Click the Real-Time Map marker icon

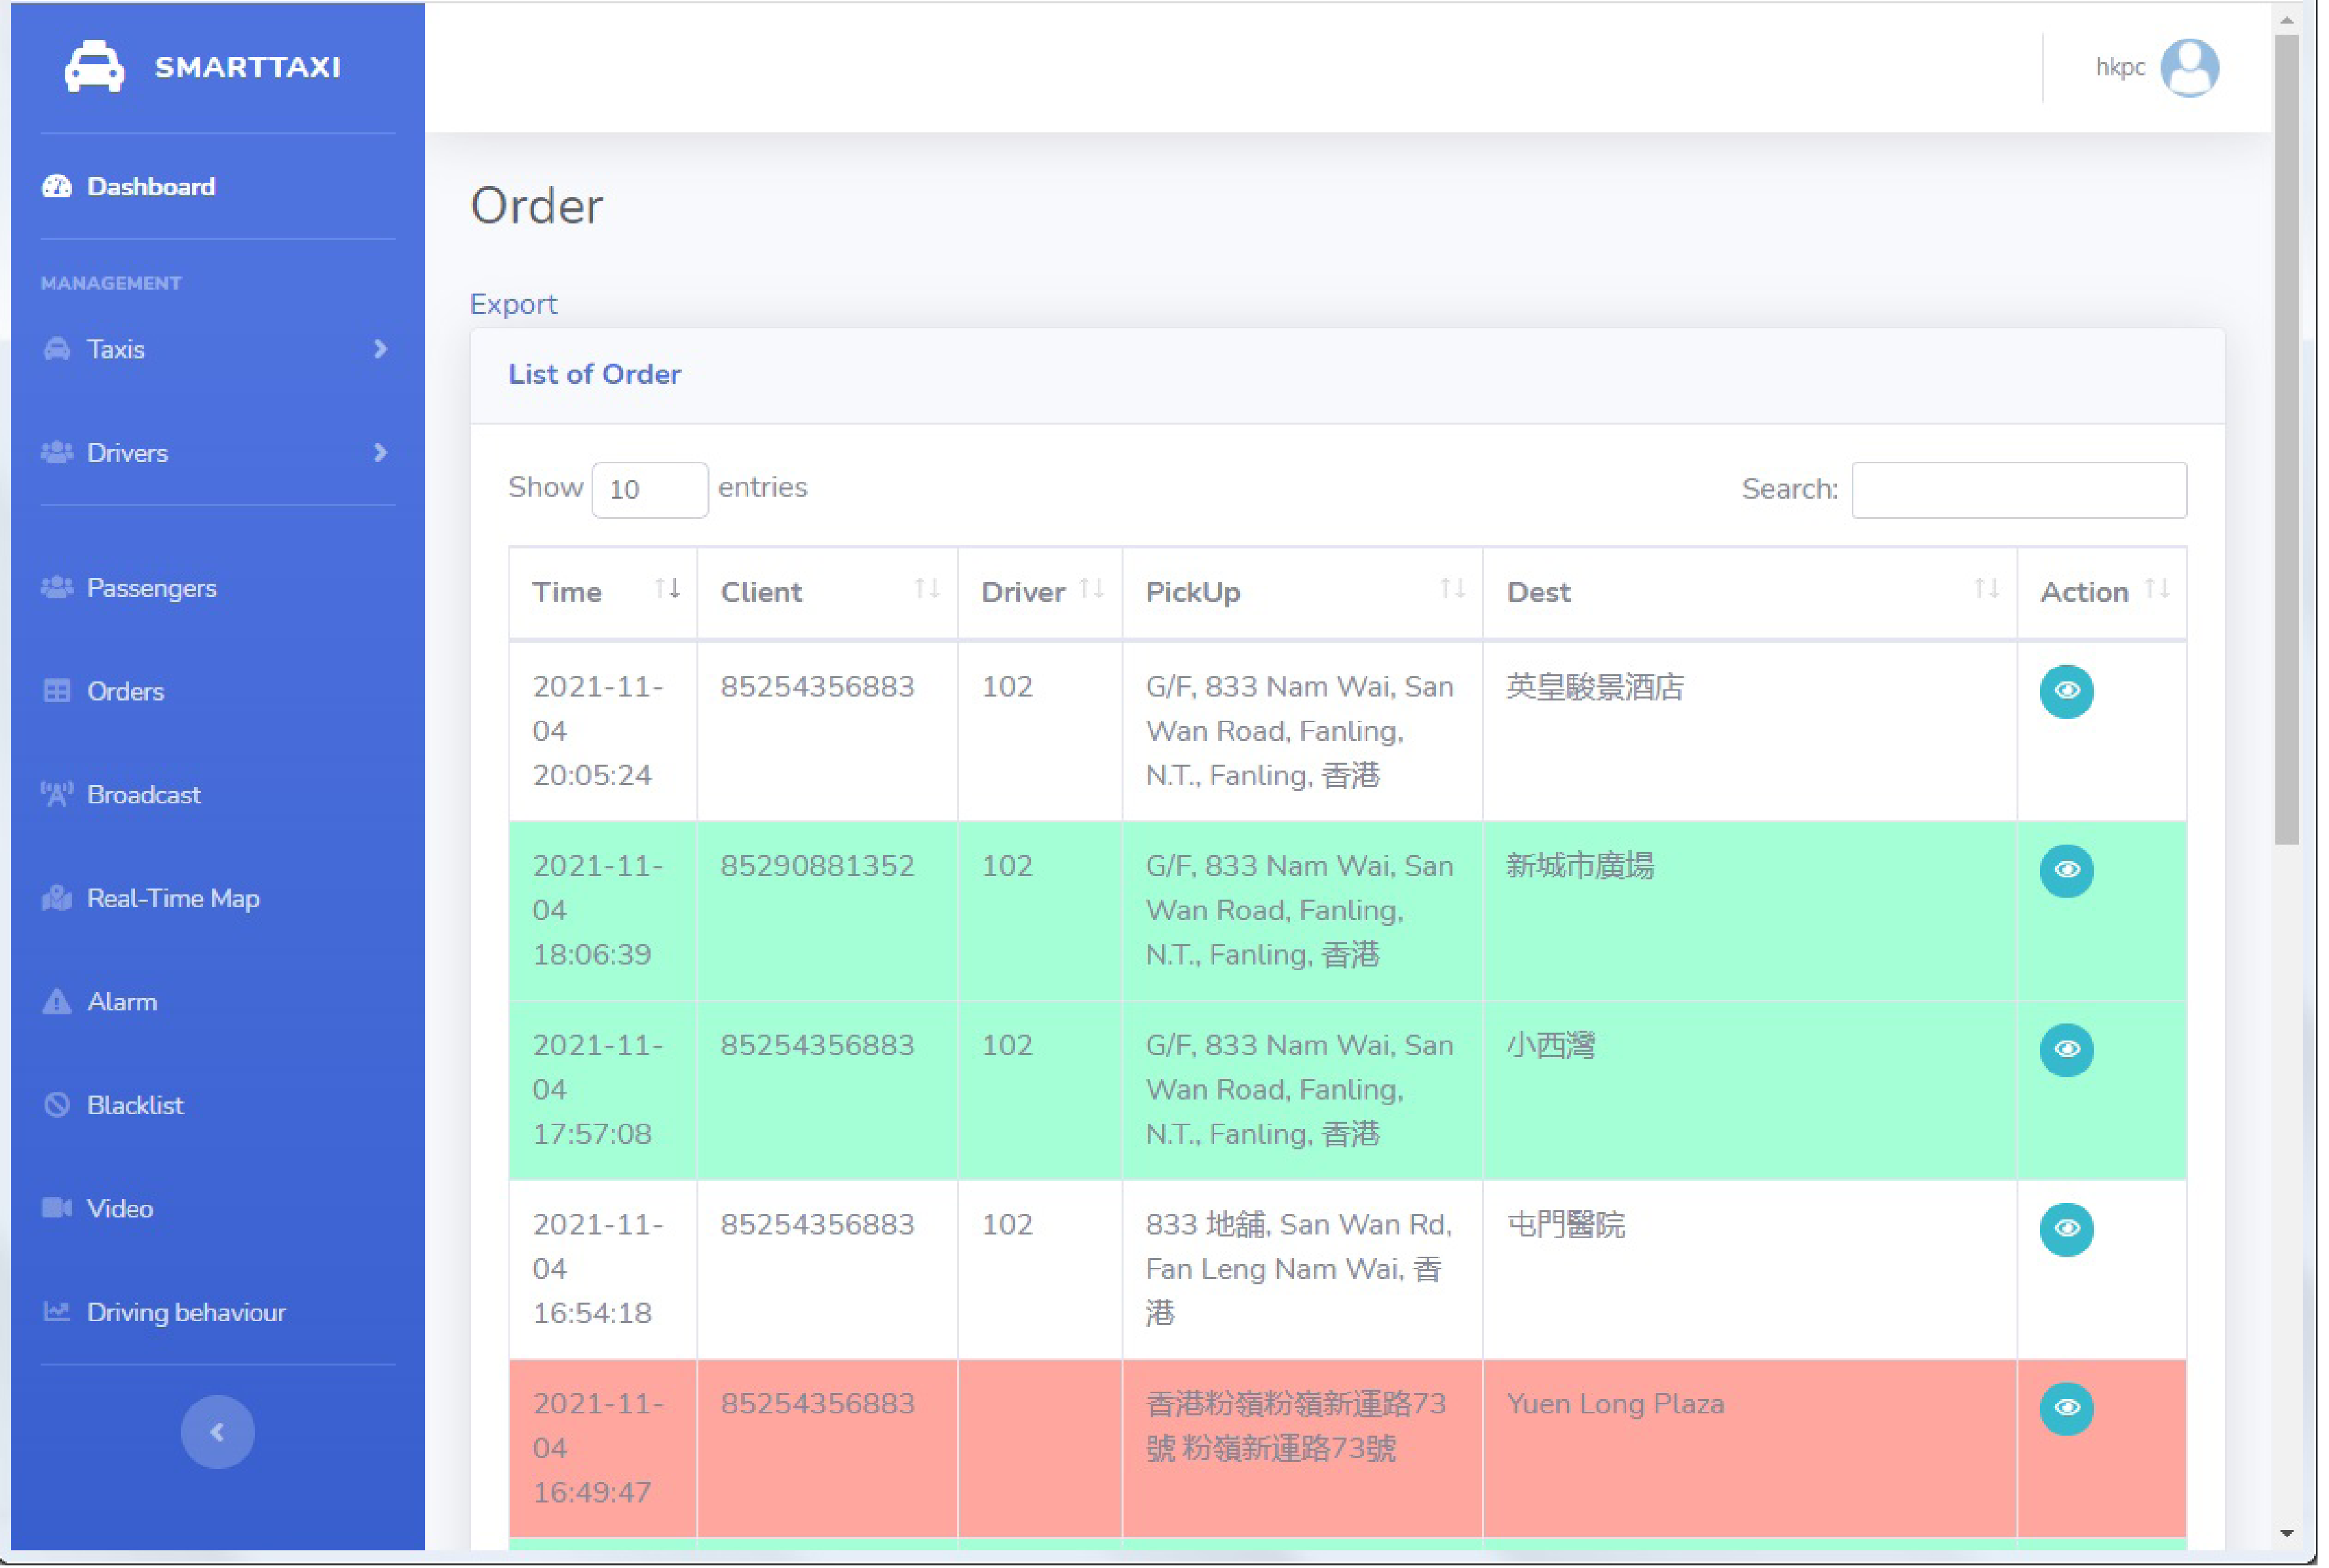pyautogui.click(x=57, y=898)
